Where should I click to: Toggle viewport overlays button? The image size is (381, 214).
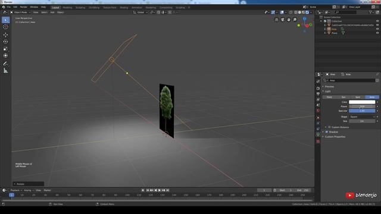point(282,12)
